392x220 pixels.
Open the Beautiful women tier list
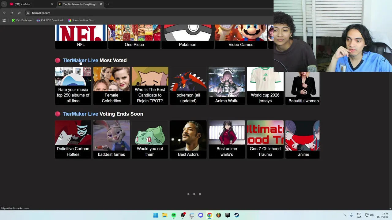302,88
